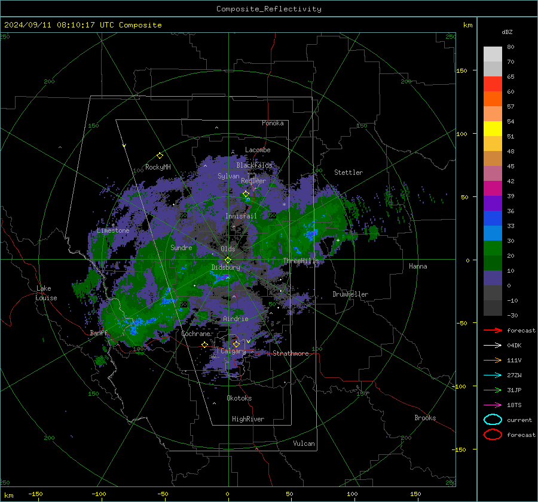This screenshot has width=538, height=502.
Task: Click the Blackfalds city label
Action: pos(254,165)
